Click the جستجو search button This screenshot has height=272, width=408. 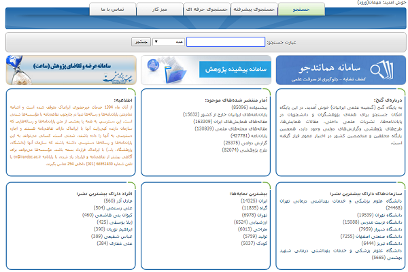click(141, 42)
